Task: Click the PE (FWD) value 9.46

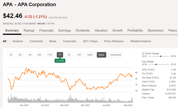Action: pyautogui.click(x=173, y=74)
